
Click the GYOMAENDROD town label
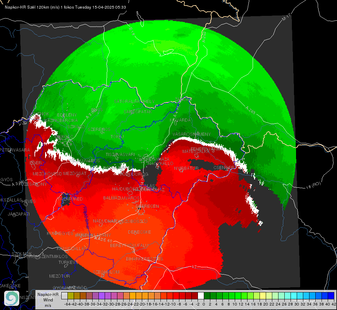[x=70, y=288]
